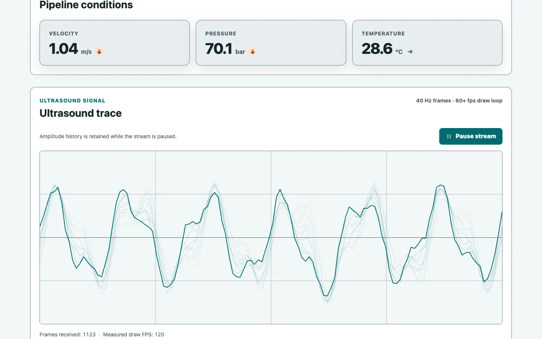Viewport: 542px width, 339px height.
Task: Click the Ultrasound trace heading
Action: click(x=81, y=113)
